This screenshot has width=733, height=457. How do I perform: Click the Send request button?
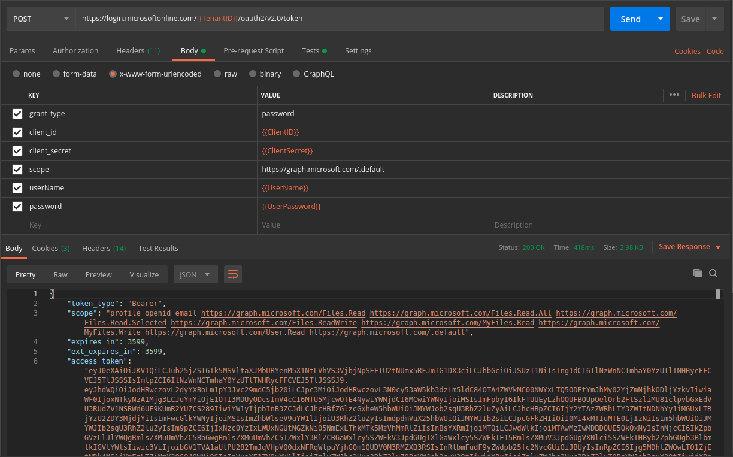[630, 19]
